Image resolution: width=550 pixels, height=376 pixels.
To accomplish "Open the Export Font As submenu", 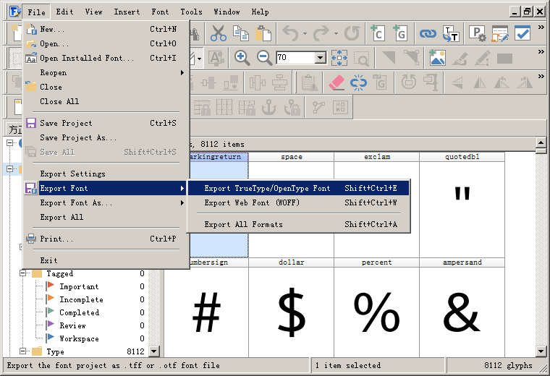I will coord(106,203).
